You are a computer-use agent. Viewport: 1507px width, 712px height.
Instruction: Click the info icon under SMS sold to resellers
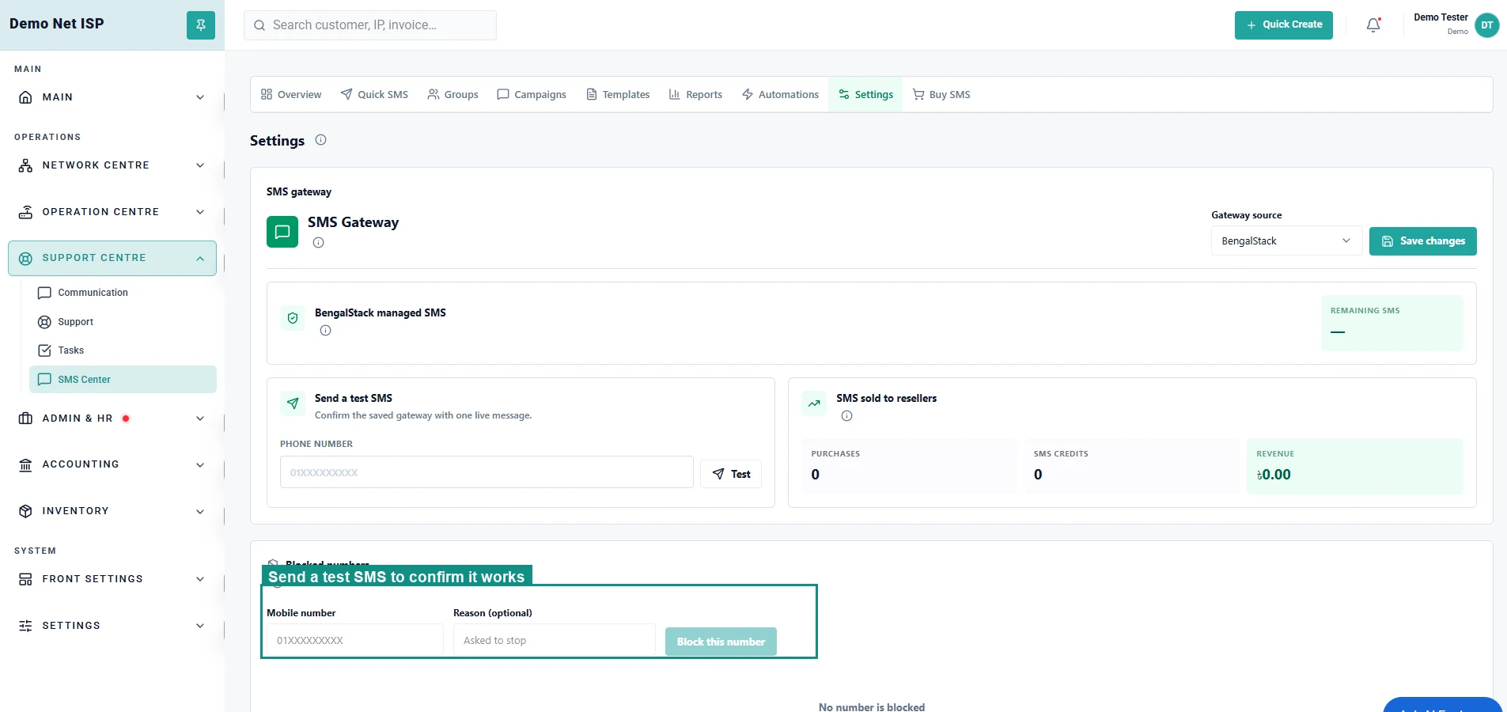point(846,416)
